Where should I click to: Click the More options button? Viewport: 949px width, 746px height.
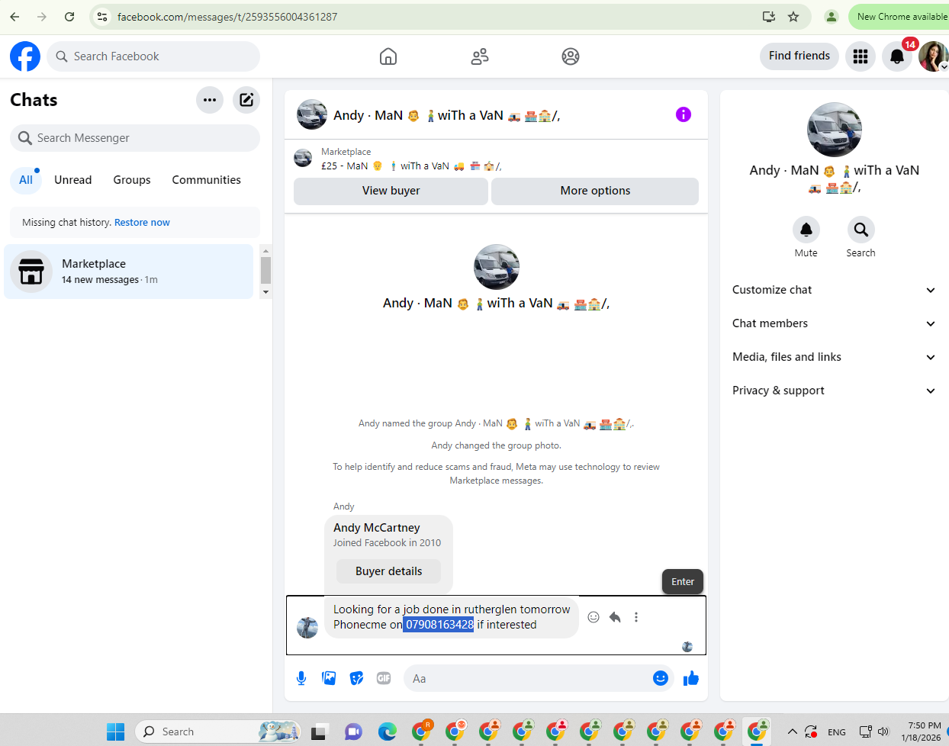tap(595, 191)
